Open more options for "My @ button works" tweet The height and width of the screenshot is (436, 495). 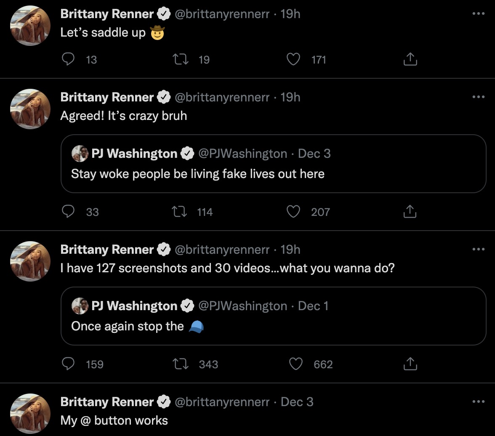[479, 402]
